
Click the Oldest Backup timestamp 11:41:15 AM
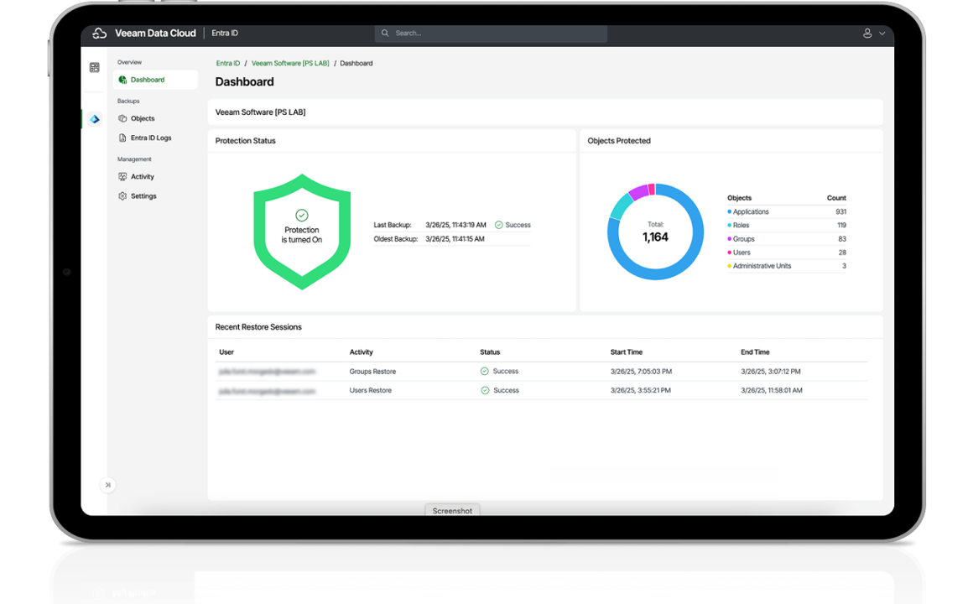pyautogui.click(x=455, y=239)
